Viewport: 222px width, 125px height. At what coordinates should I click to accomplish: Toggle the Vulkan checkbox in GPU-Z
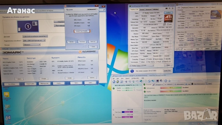pyautogui.click(x=140, y=62)
